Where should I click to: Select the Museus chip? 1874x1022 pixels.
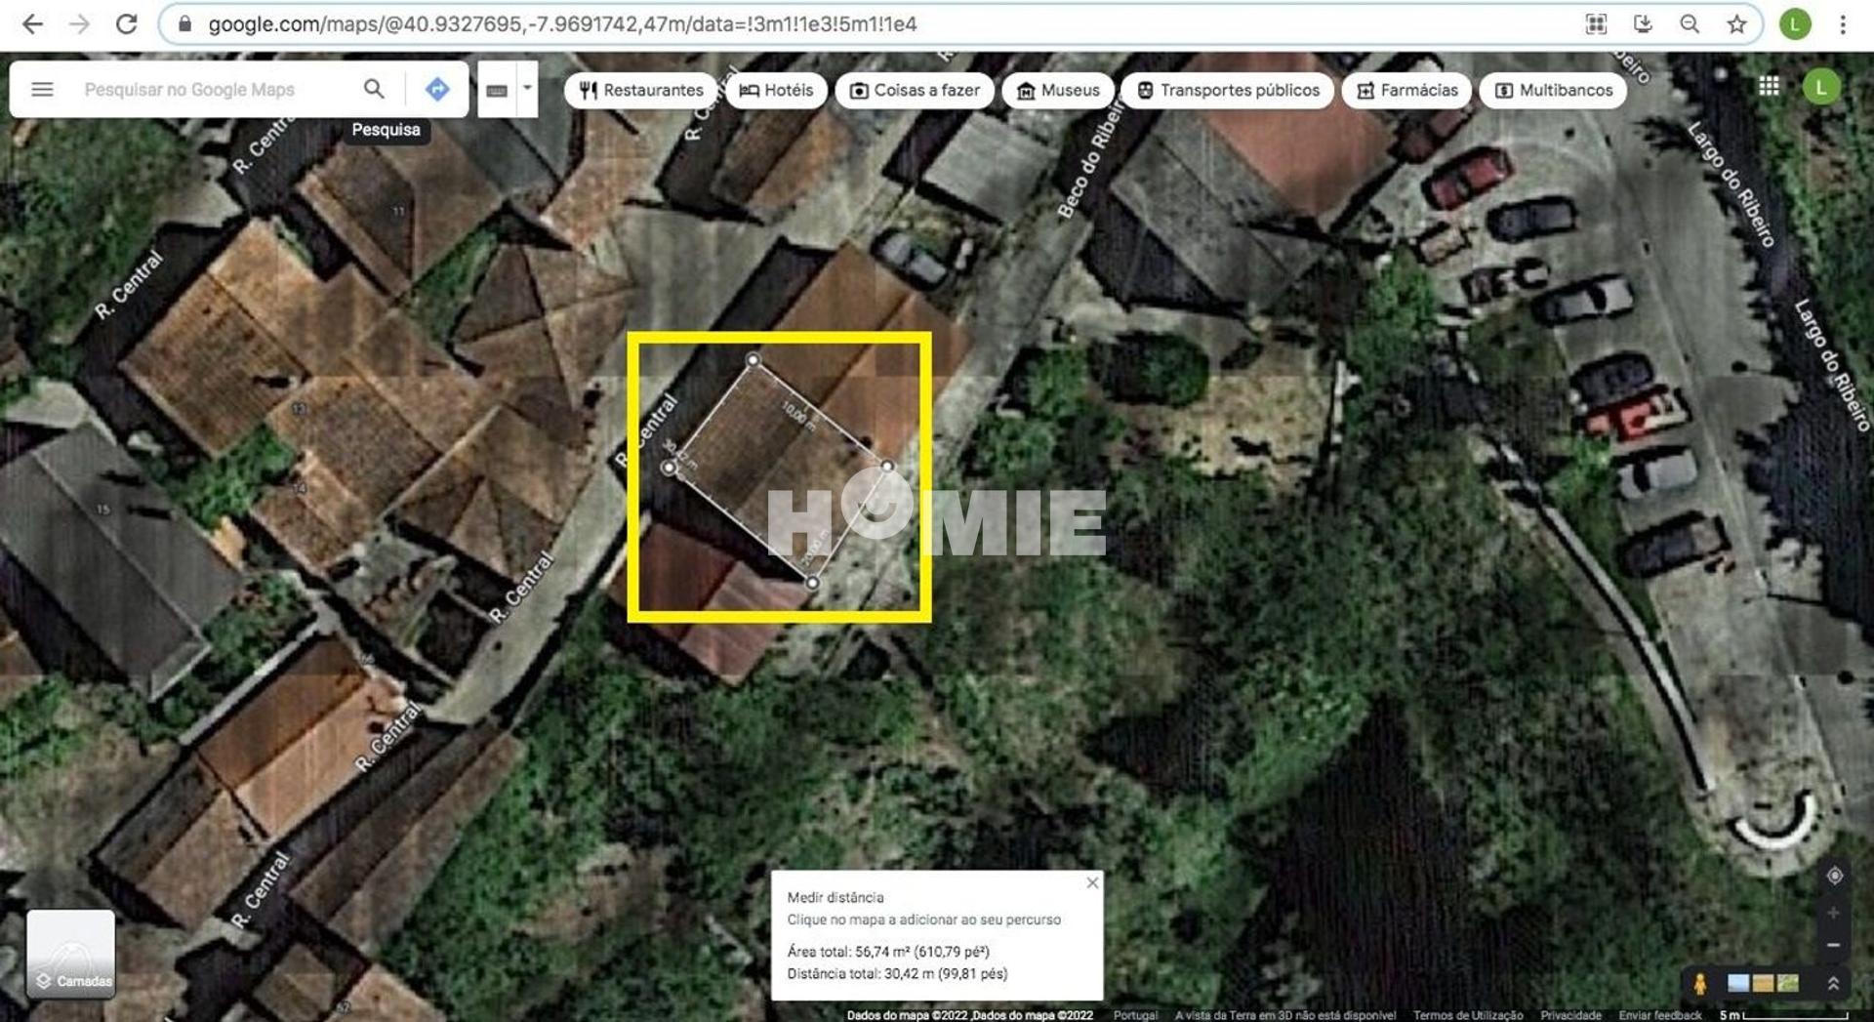[x=1058, y=90]
